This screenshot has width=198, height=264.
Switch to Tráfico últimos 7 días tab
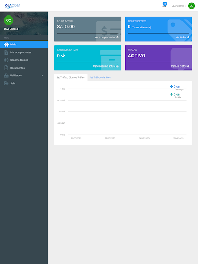(x=71, y=78)
